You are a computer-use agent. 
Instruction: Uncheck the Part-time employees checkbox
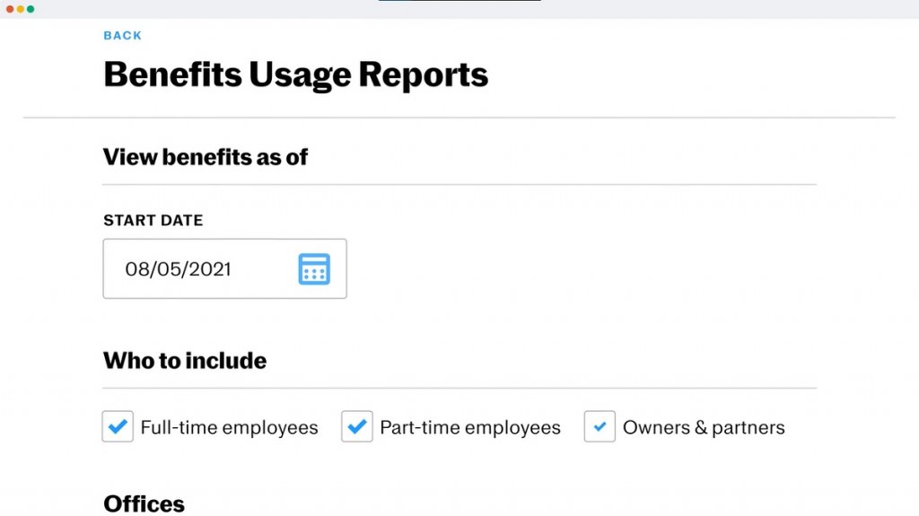(357, 426)
